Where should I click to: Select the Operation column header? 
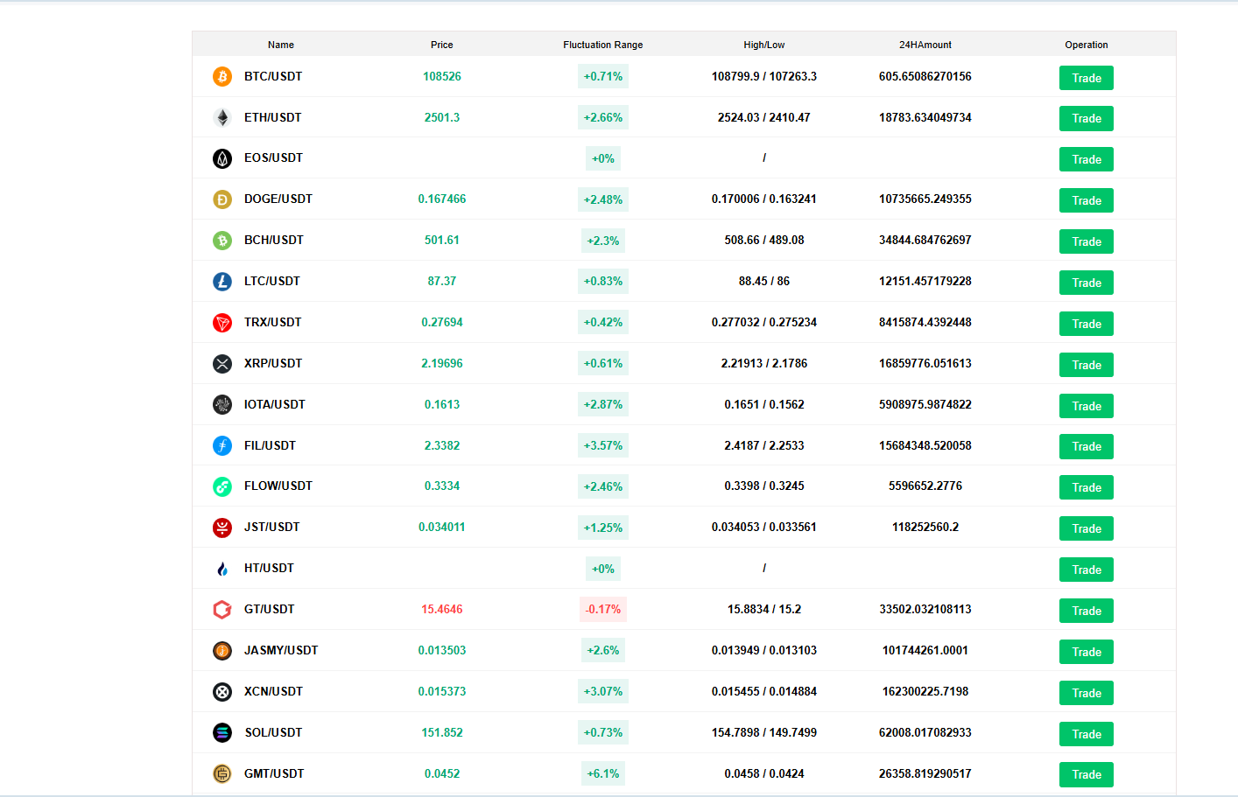[1087, 45]
